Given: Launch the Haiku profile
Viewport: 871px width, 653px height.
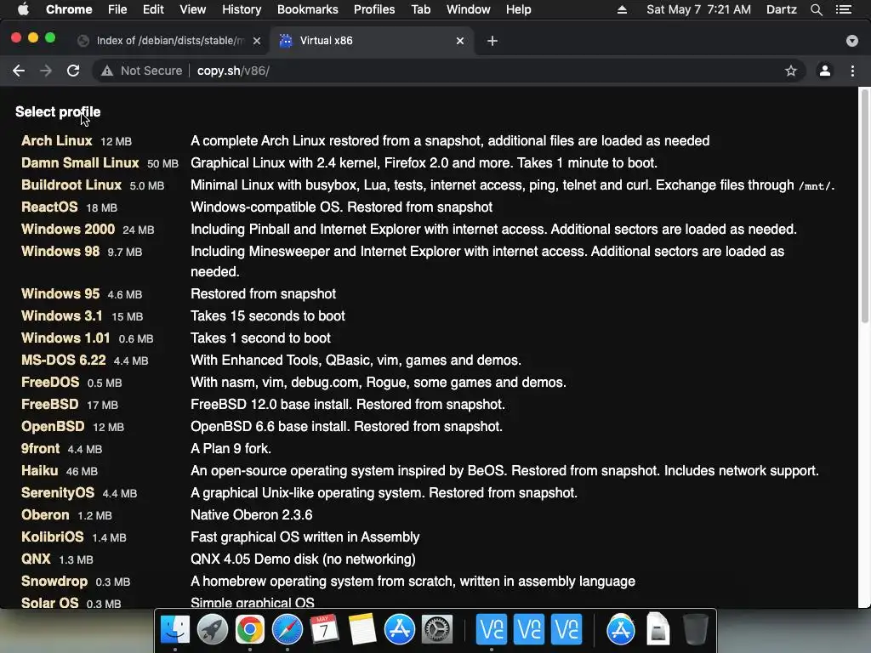Looking at the screenshot, I should pos(39,471).
